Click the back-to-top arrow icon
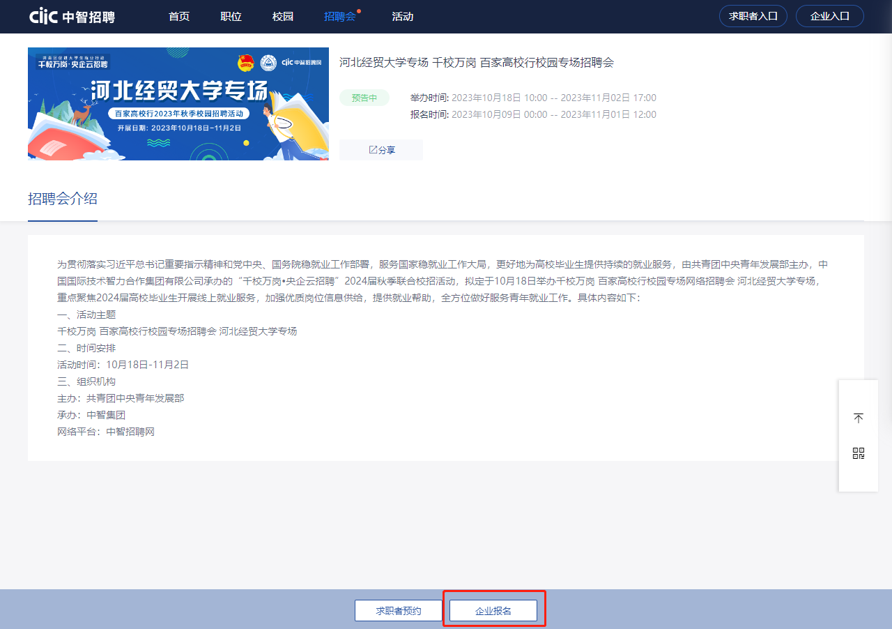 click(x=859, y=418)
